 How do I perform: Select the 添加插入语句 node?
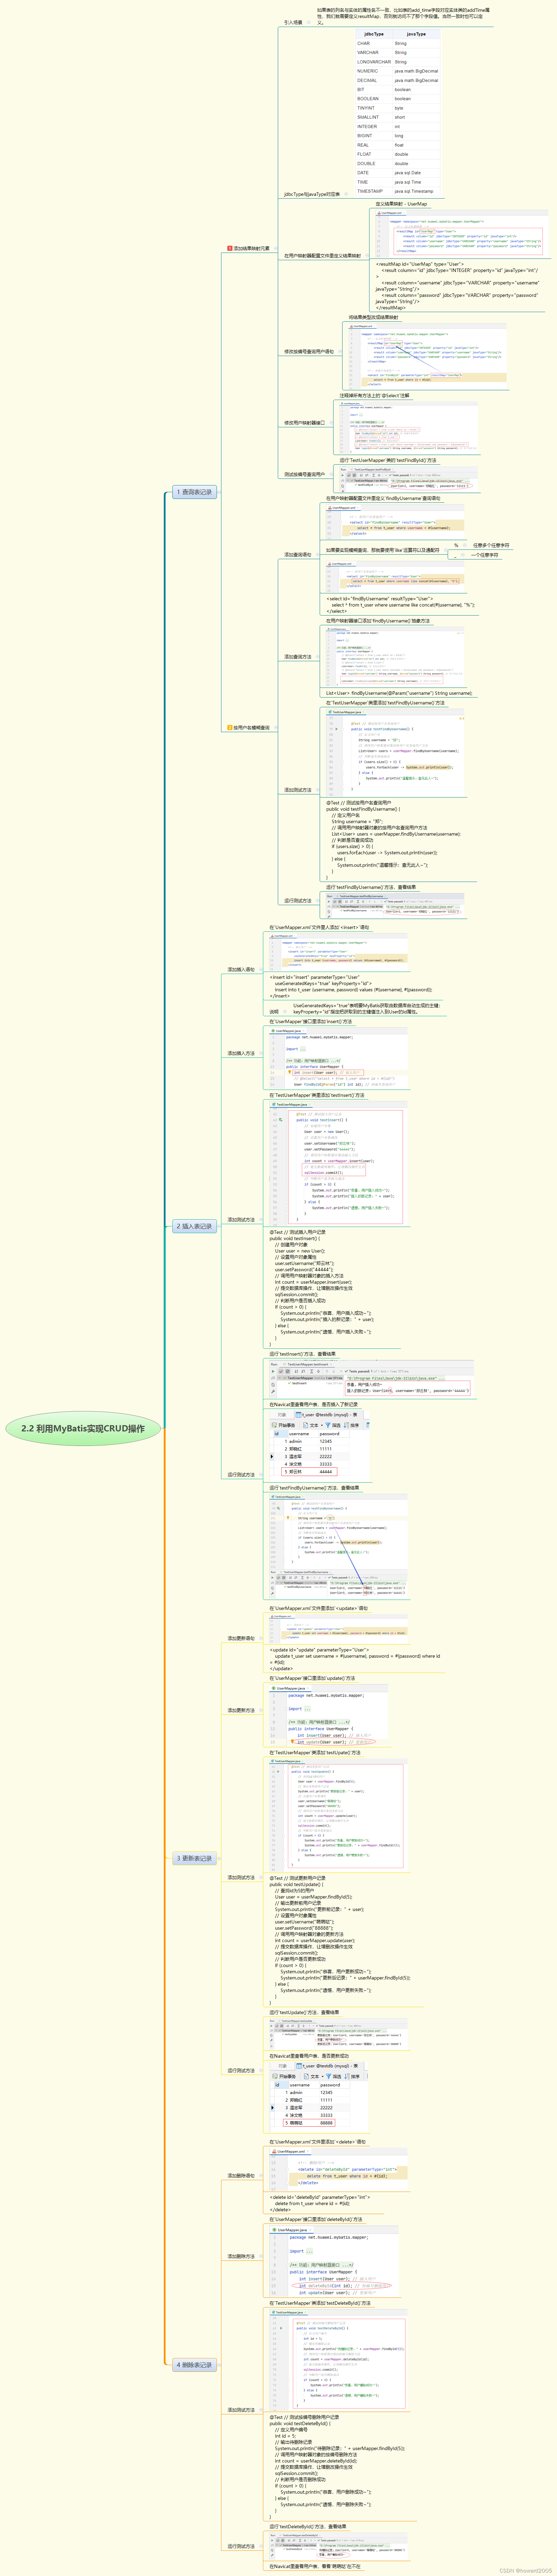(241, 969)
